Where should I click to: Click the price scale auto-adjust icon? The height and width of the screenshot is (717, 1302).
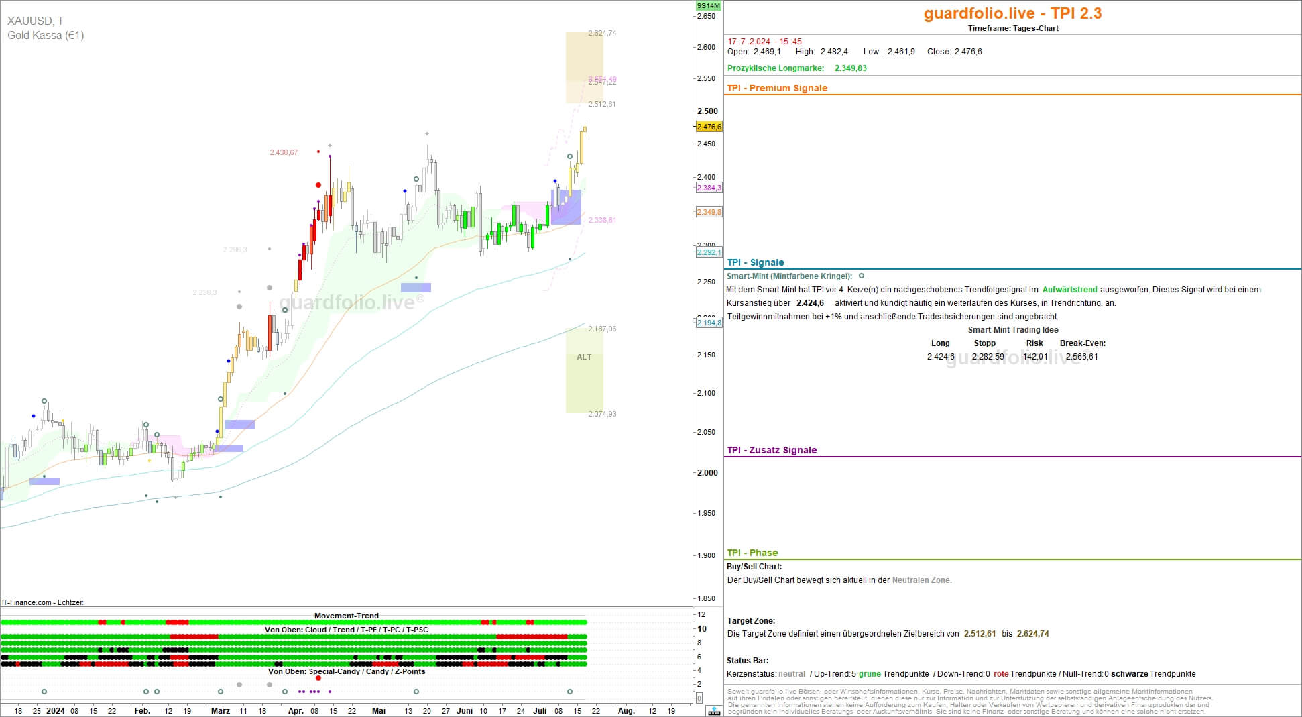714,711
